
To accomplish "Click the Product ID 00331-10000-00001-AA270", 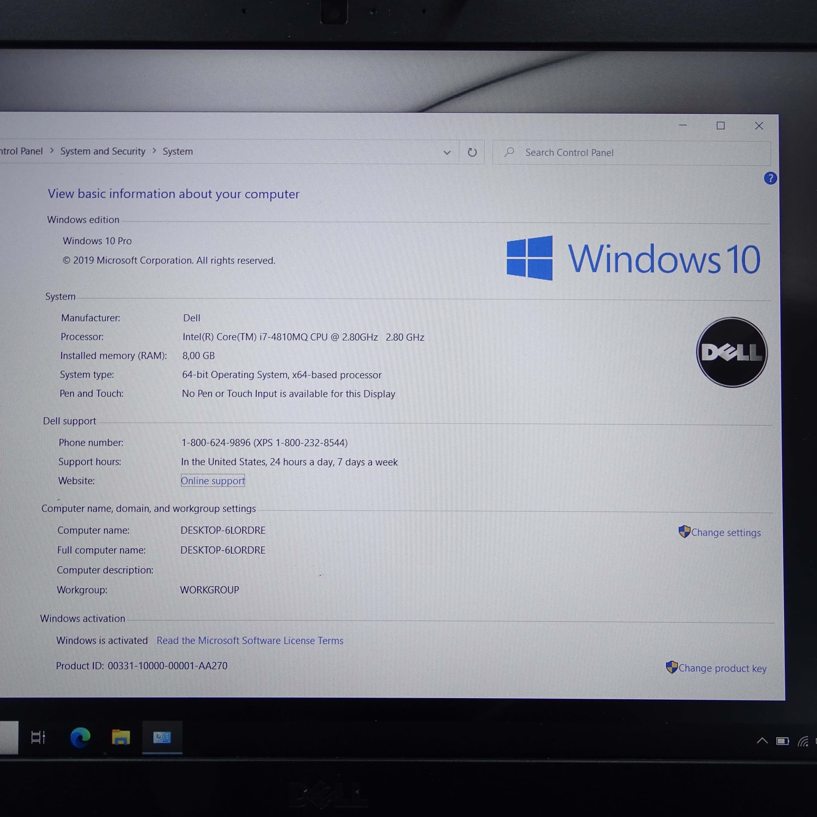I will point(142,666).
